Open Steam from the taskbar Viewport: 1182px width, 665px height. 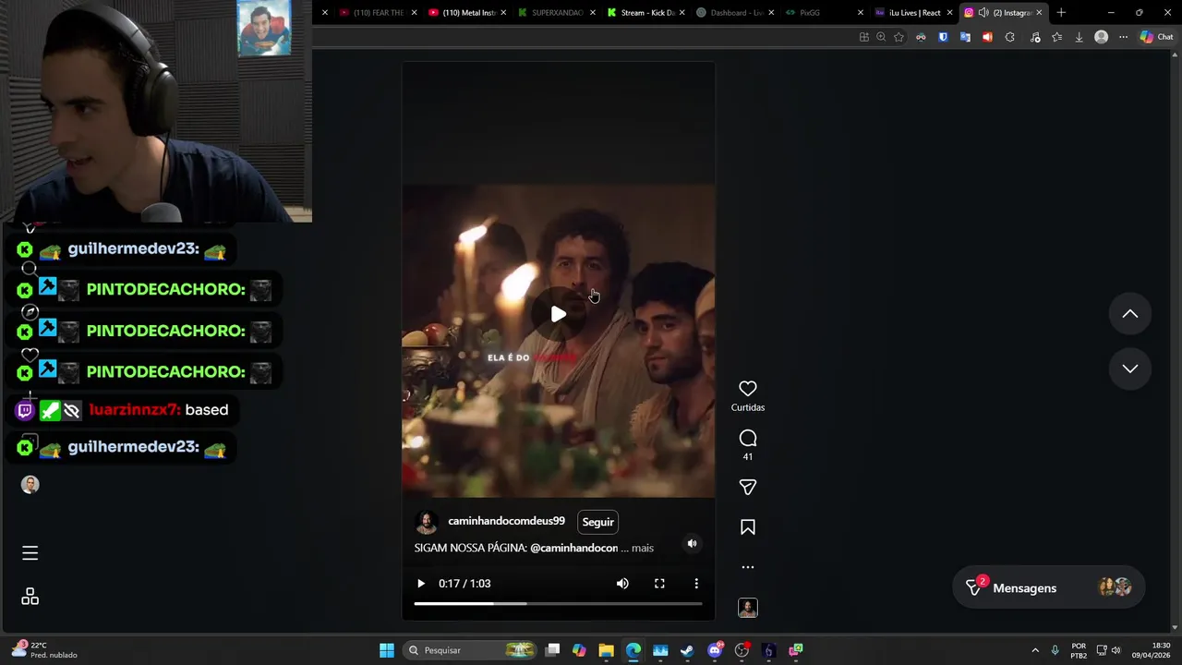click(687, 650)
